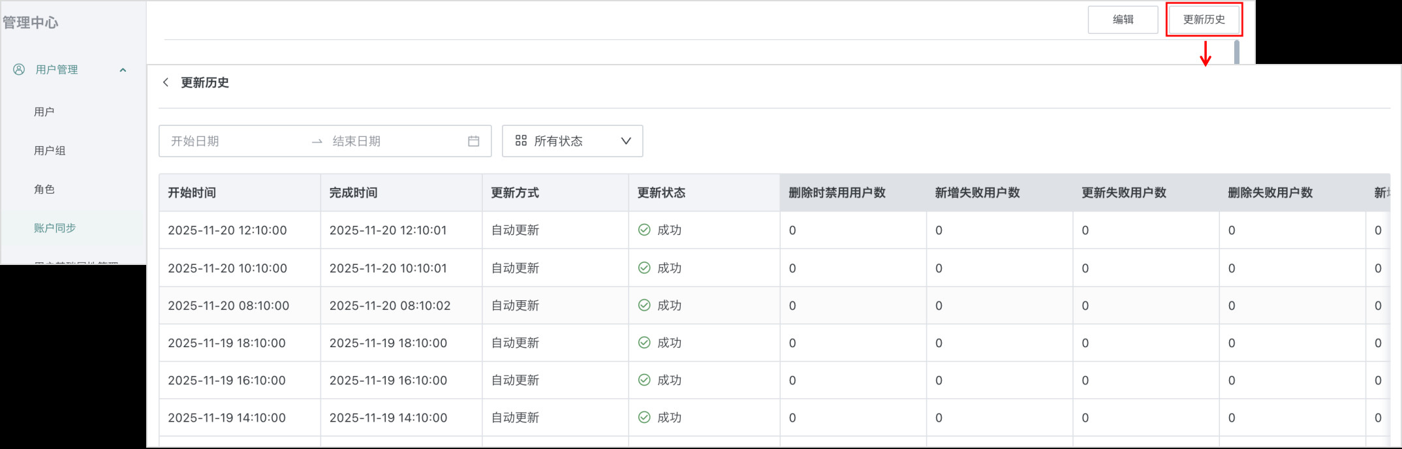Click the 用户管理 user icon in sidebar
This screenshot has width=1402, height=449.
(19, 69)
